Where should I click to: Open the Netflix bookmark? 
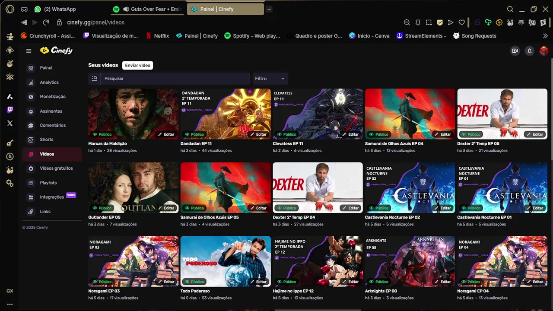[157, 36]
